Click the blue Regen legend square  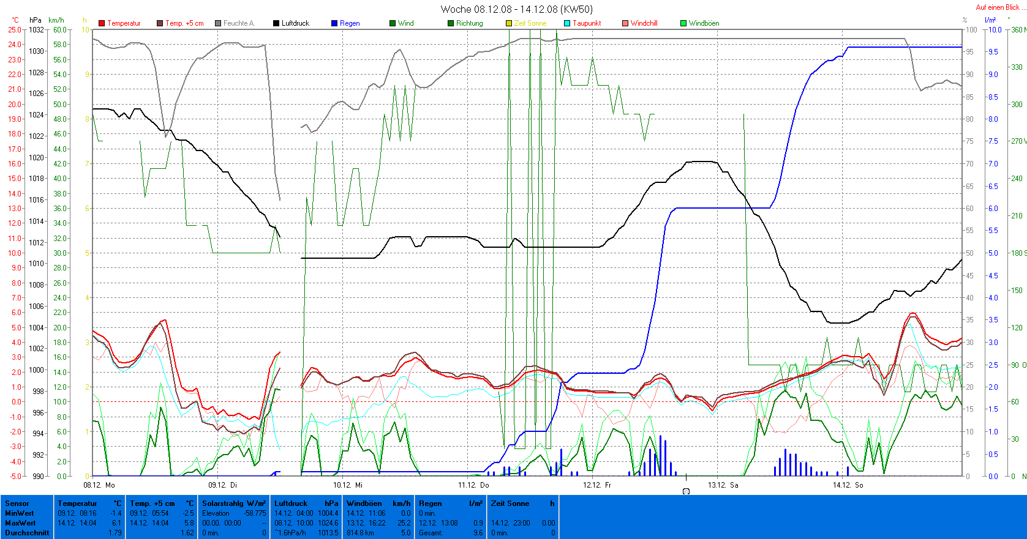coord(334,23)
